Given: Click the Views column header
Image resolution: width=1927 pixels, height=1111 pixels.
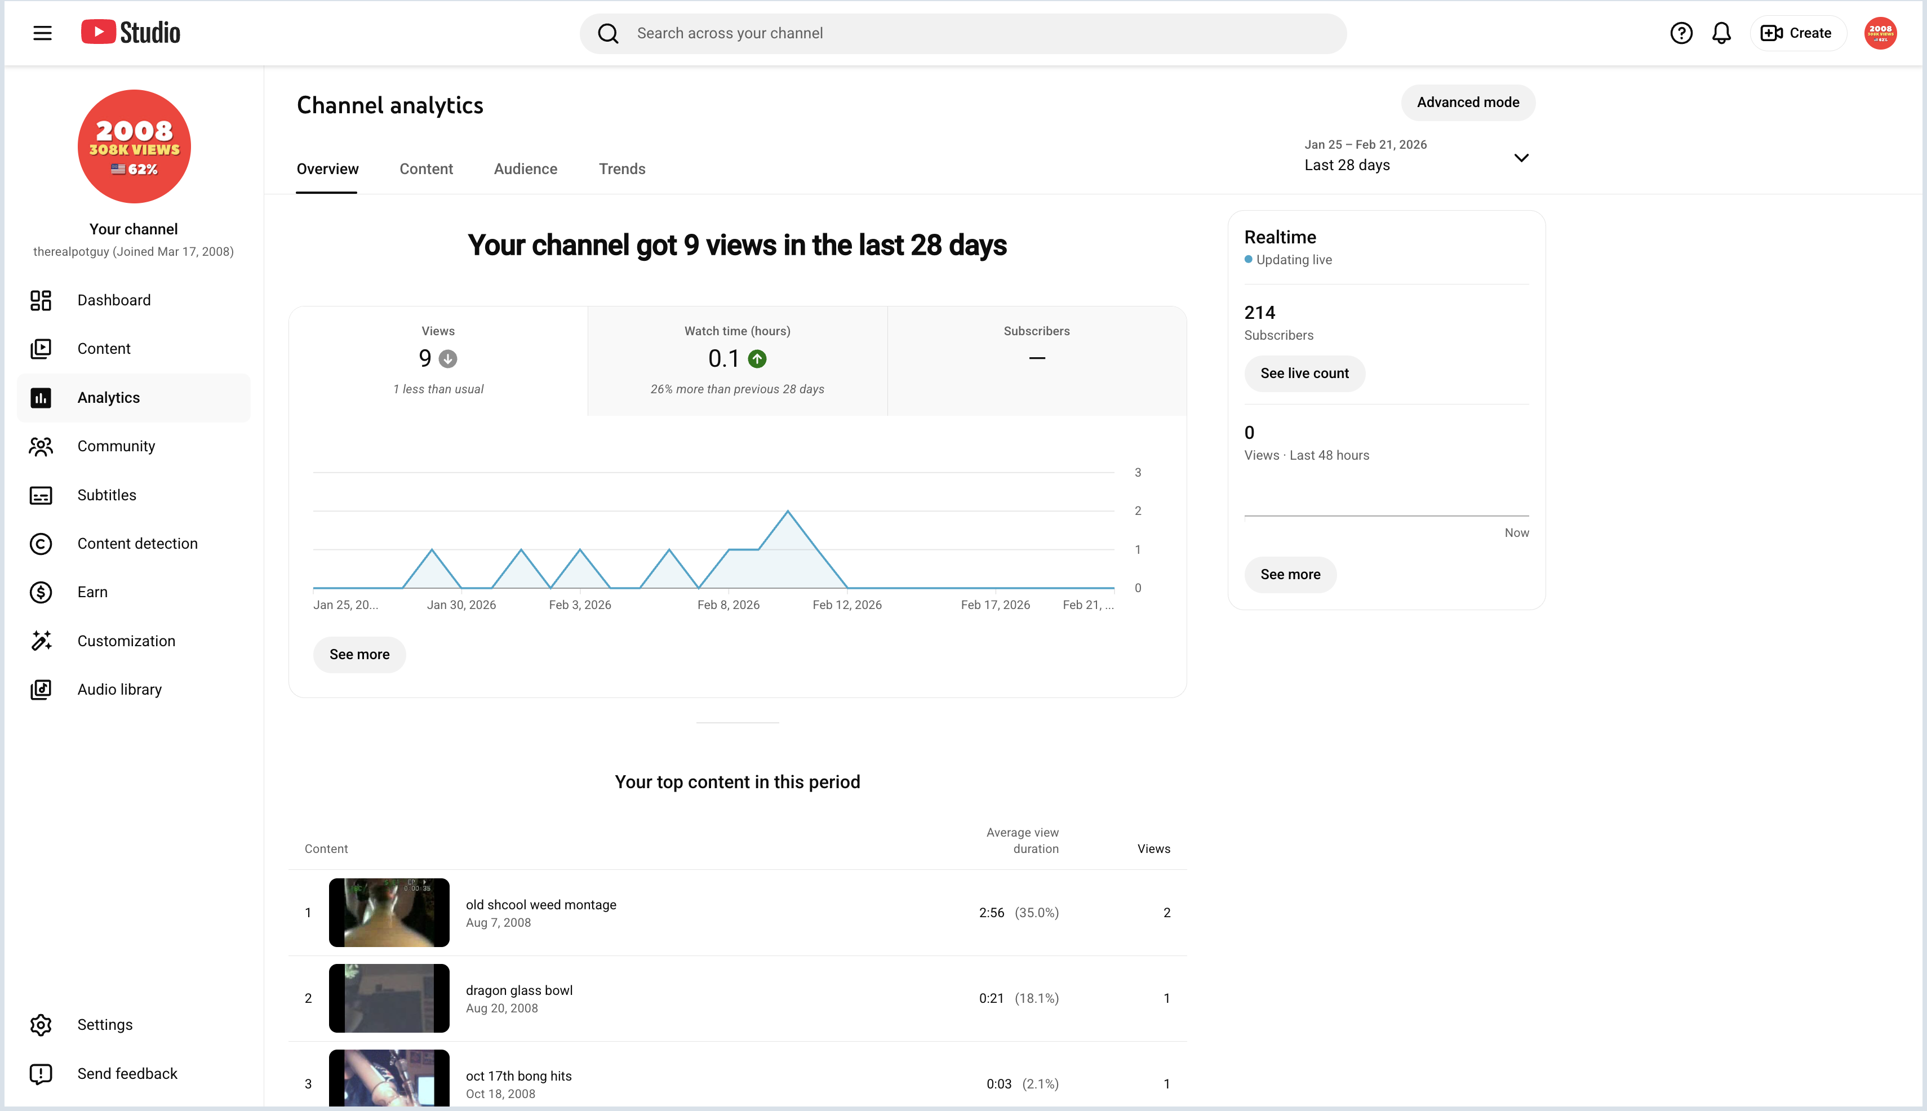Looking at the screenshot, I should click(1153, 848).
